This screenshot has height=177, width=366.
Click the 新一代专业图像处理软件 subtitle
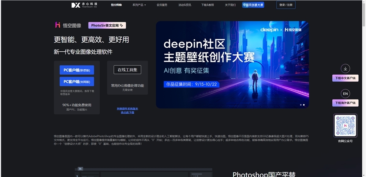83,52
